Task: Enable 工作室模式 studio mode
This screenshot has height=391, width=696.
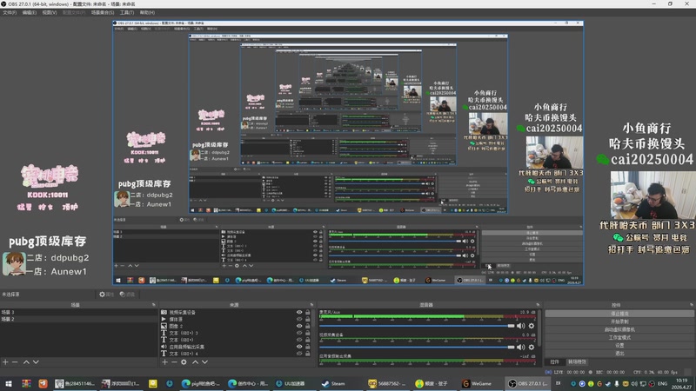Action: (619, 337)
